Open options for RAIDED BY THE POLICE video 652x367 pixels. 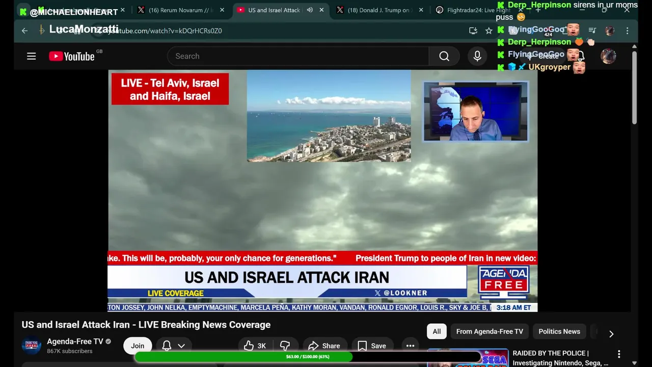click(619, 354)
